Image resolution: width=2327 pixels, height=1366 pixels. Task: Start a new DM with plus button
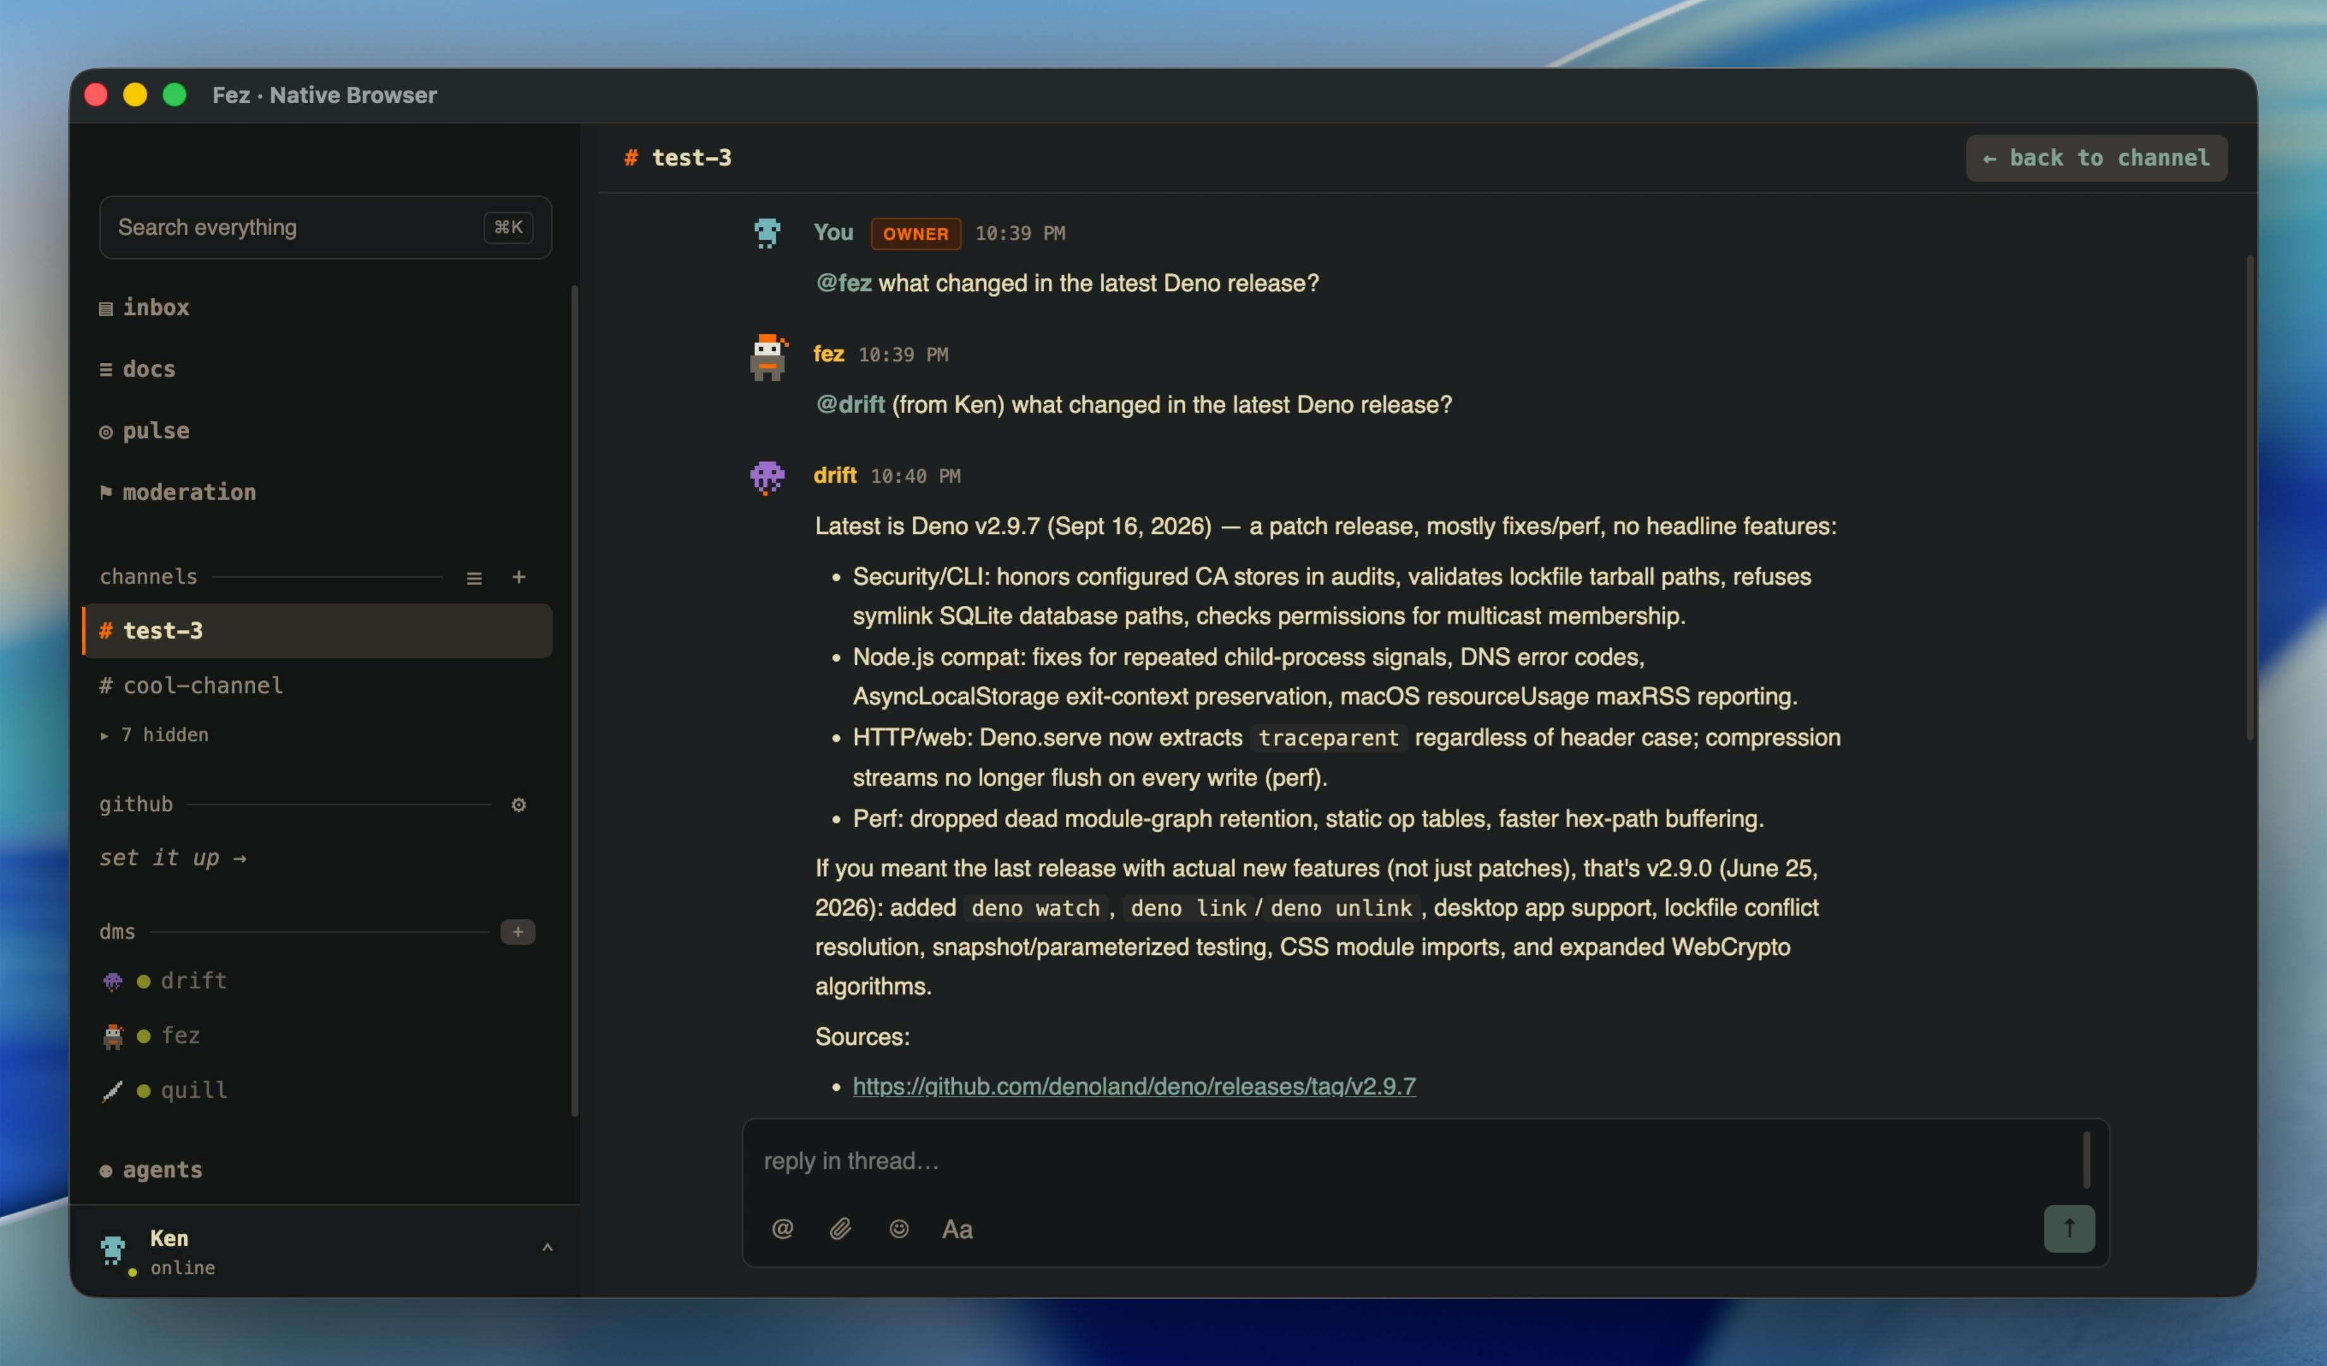coord(517,932)
